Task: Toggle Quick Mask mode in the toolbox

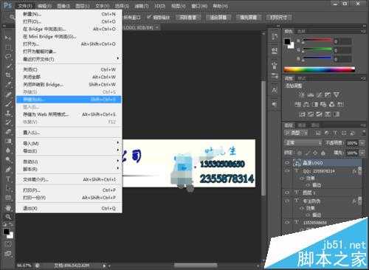Action: coord(8,243)
